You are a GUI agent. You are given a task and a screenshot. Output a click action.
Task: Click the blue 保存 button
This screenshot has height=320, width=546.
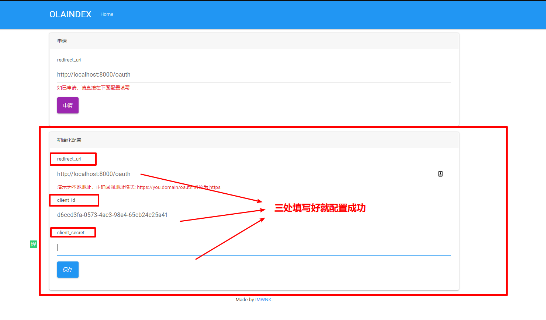click(68, 270)
